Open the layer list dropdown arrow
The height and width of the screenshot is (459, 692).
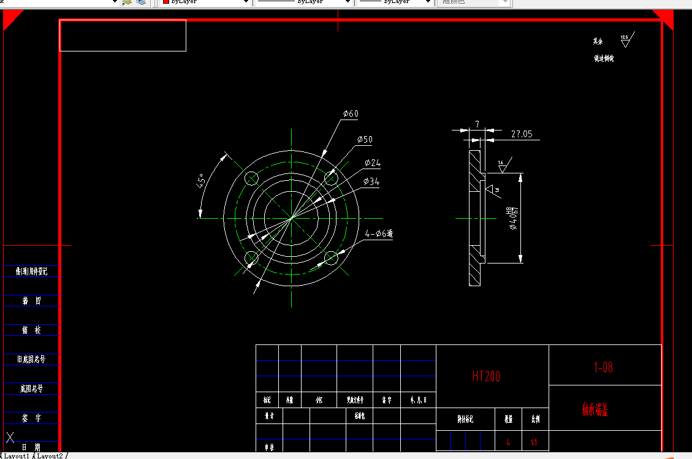pyautogui.click(x=115, y=2)
